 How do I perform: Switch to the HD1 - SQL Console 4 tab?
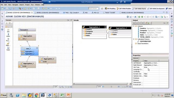(71, 13)
